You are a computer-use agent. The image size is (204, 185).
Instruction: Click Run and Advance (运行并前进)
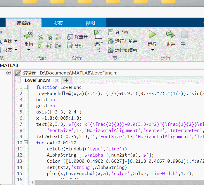coord(122,41)
